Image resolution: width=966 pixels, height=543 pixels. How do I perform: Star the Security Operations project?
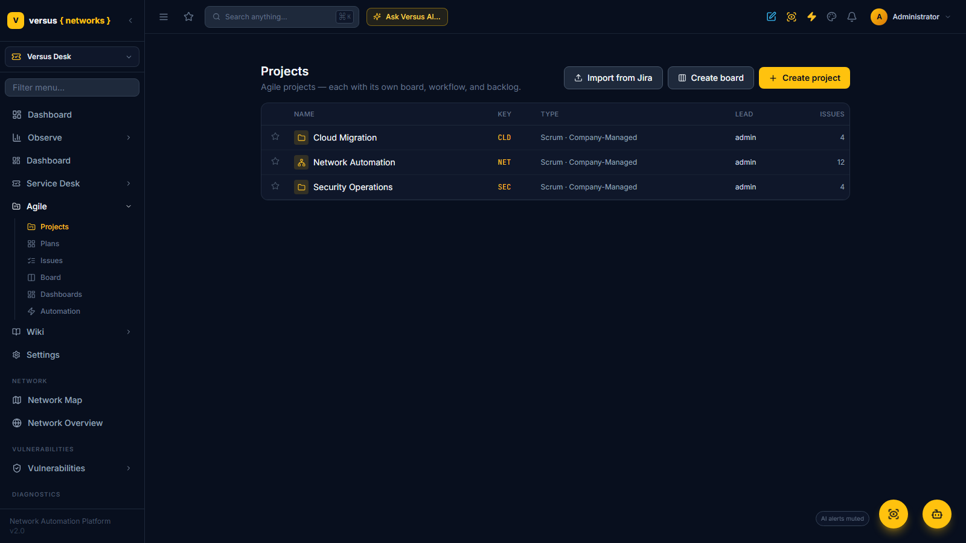coord(275,186)
